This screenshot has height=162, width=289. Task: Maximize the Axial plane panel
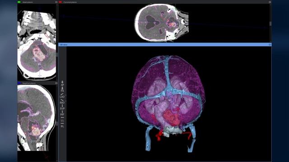(56, 2)
